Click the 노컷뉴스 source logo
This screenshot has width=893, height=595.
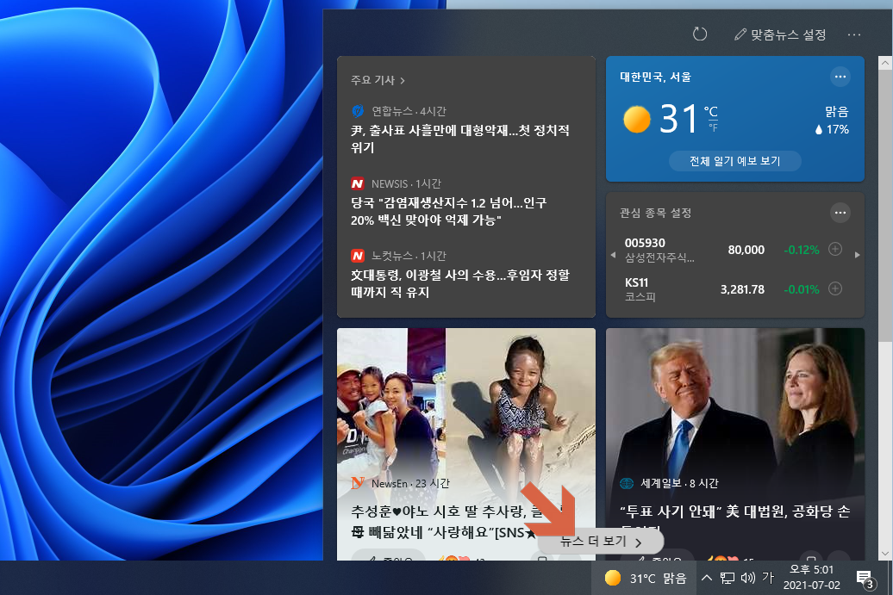pyautogui.click(x=358, y=256)
